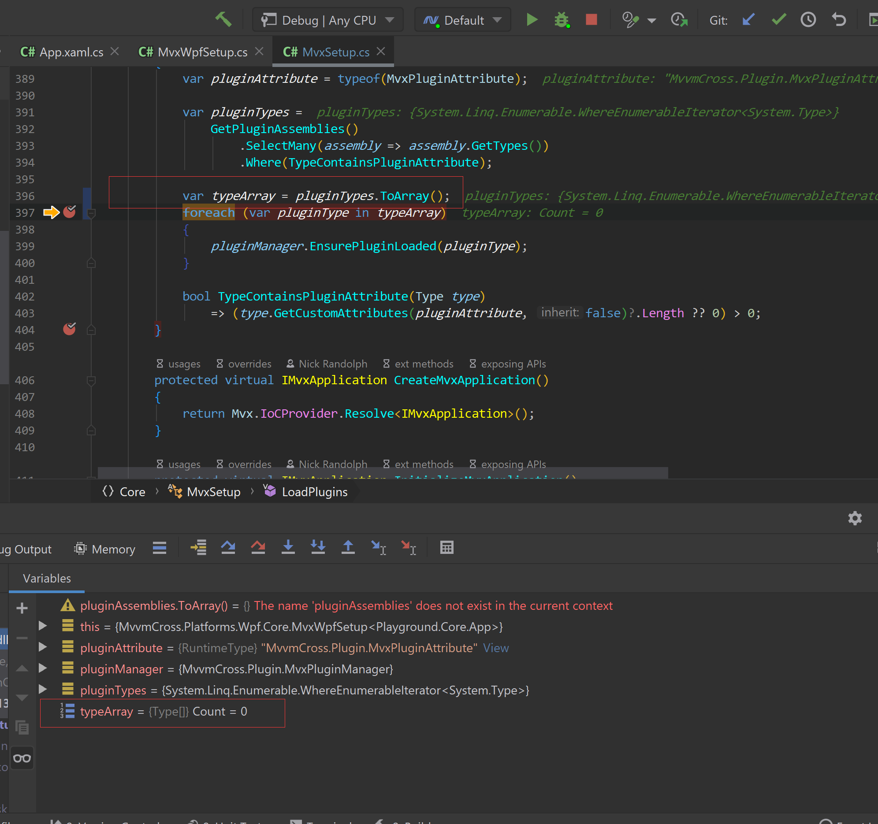Toggle the breakpoint on line 397
Image resolution: width=878 pixels, height=824 pixels.
coord(69,212)
